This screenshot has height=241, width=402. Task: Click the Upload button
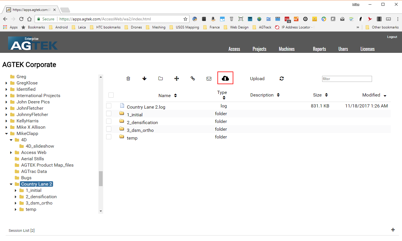click(257, 78)
